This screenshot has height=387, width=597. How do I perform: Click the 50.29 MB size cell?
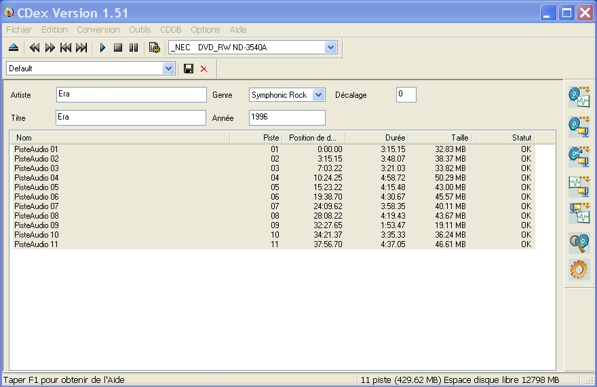pyautogui.click(x=450, y=178)
